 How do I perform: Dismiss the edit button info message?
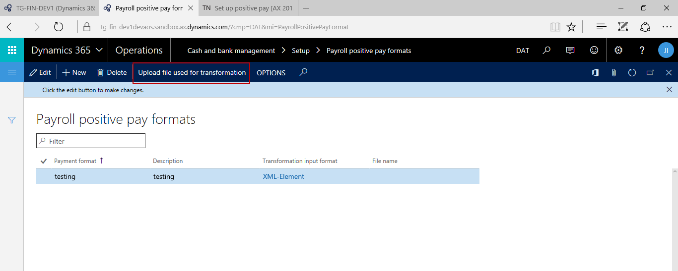tap(669, 90)
